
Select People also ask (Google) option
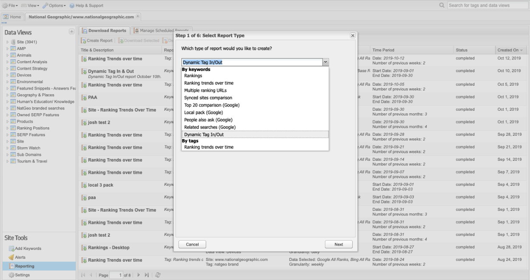[x=208, y=120]
